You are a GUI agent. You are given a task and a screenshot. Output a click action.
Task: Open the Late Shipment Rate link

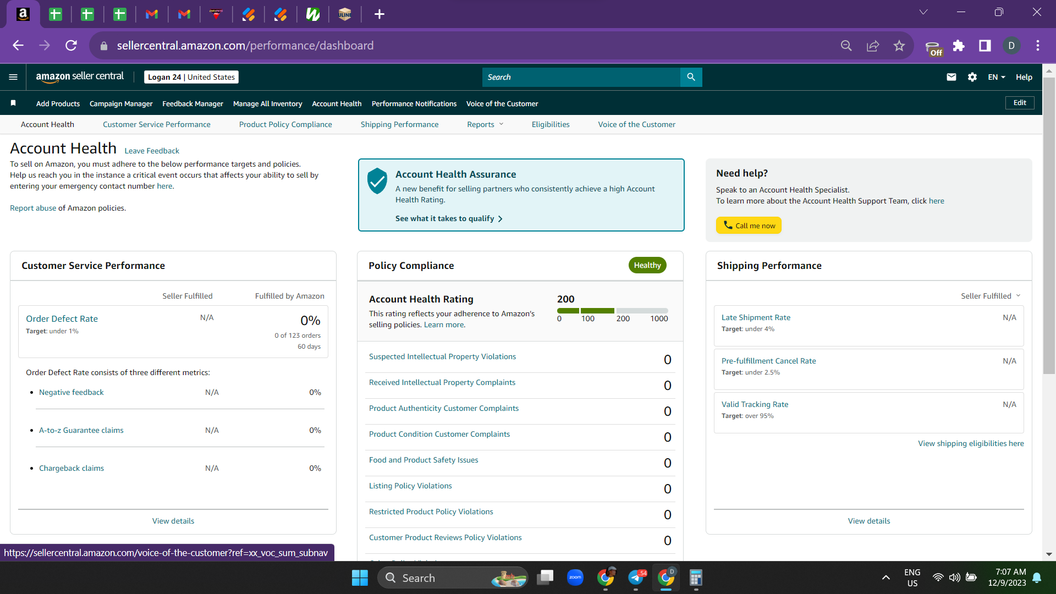pyautogui.click(x=756, y=317)
